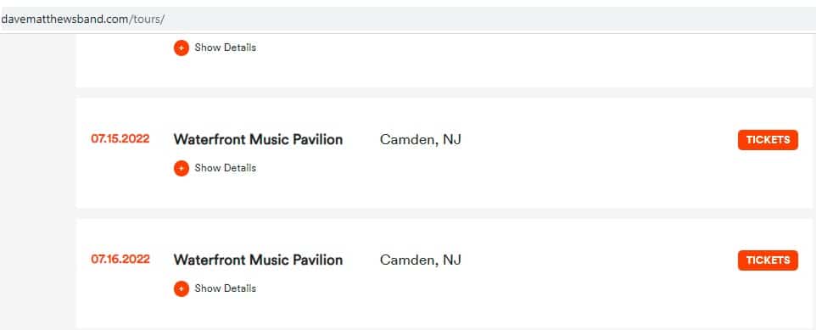Click the orange plus icon for the 07.16.2022 show

182,288
